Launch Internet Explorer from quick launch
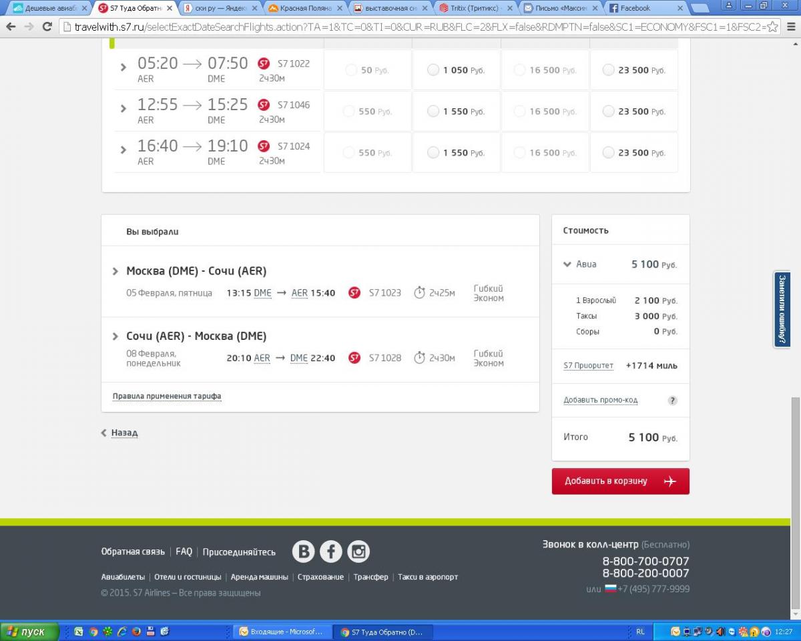Screen dimensions: 801x641 pos(122,632)
